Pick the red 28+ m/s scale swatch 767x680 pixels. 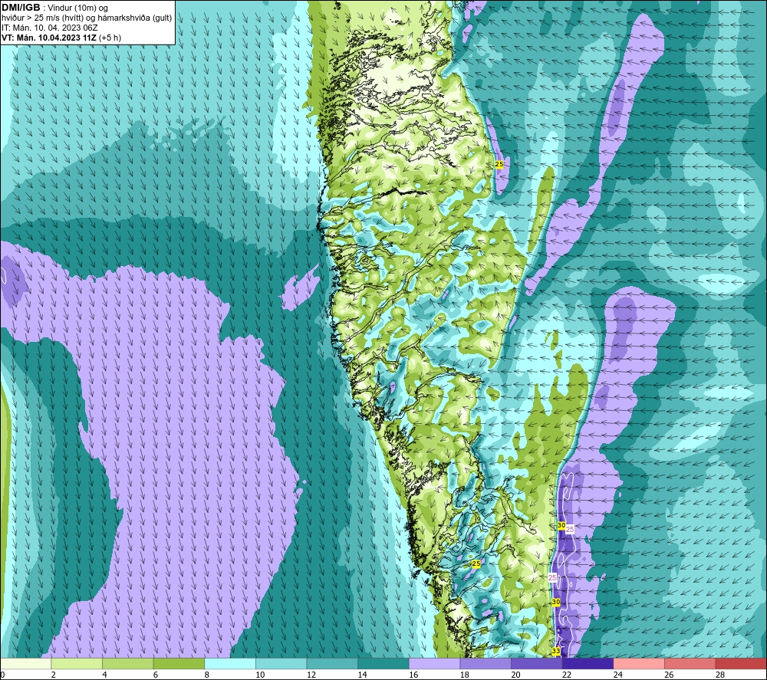coord(741,663)
